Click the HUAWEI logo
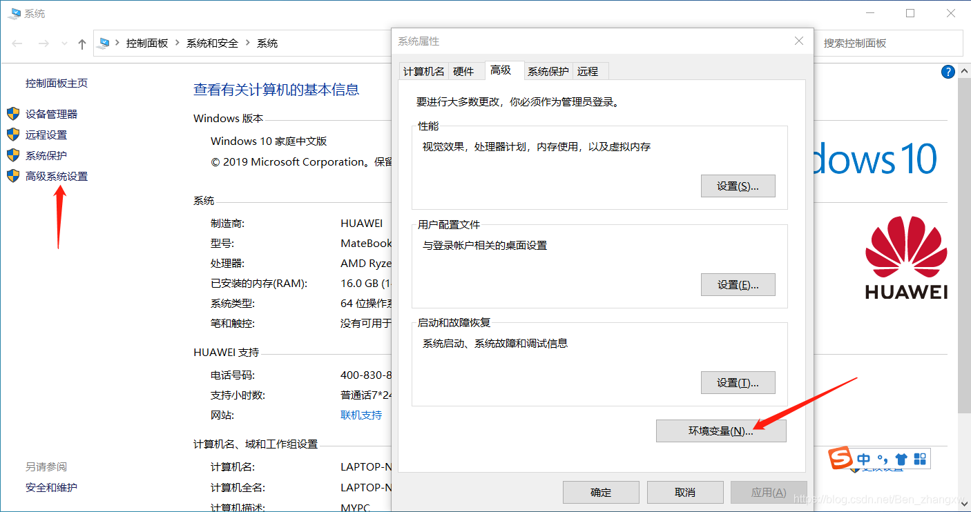971x512 pixels. (907, 257)
